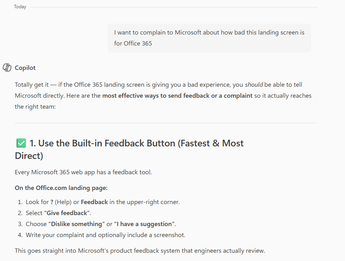345x261 pixels.
Task: Click the Copilot logo icon
Action: [x=7, y=68]
